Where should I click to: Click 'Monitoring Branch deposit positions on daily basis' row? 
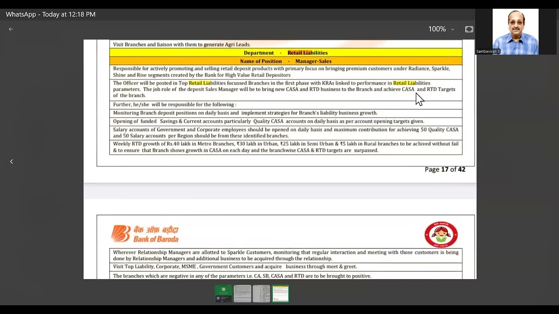tap(286, 113)
